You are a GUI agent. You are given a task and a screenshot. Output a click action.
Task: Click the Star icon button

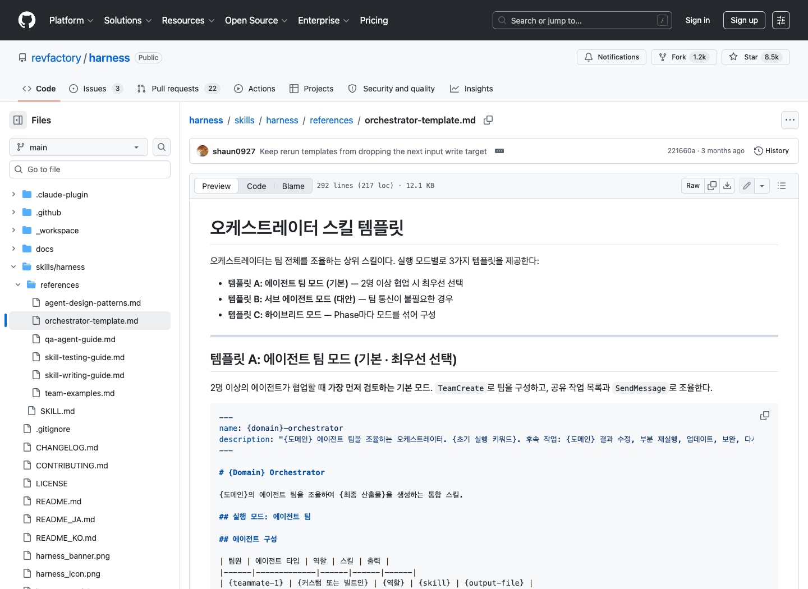756,57
